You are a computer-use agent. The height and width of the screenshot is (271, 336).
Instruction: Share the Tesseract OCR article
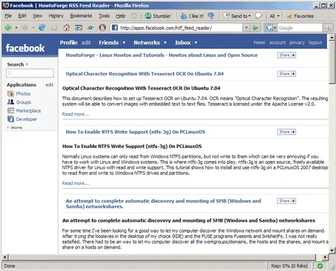(287, 74)
